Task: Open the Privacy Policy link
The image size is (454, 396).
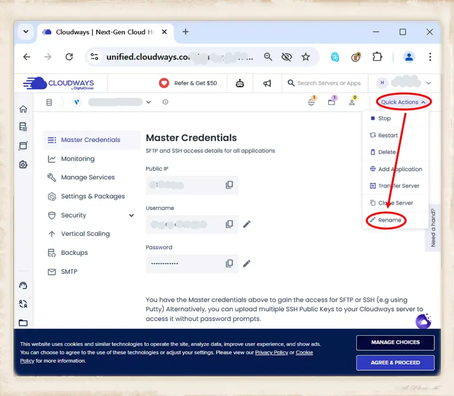Action: (271, 353)
